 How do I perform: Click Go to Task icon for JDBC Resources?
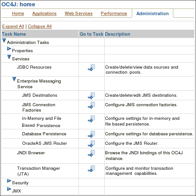point(91,68)
